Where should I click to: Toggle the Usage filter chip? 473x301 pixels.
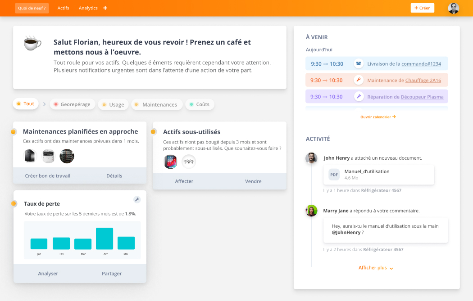point(113,104)
